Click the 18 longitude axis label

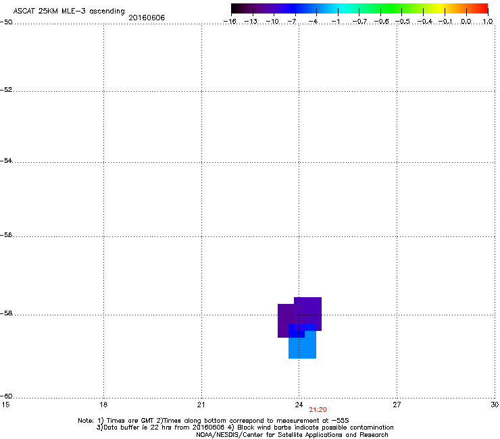pos(103,405)
